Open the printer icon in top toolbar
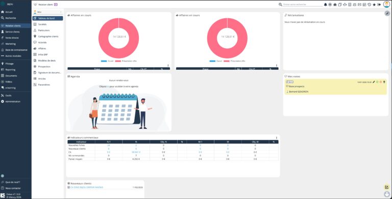 pyautogui.click(x=355, y=5)
